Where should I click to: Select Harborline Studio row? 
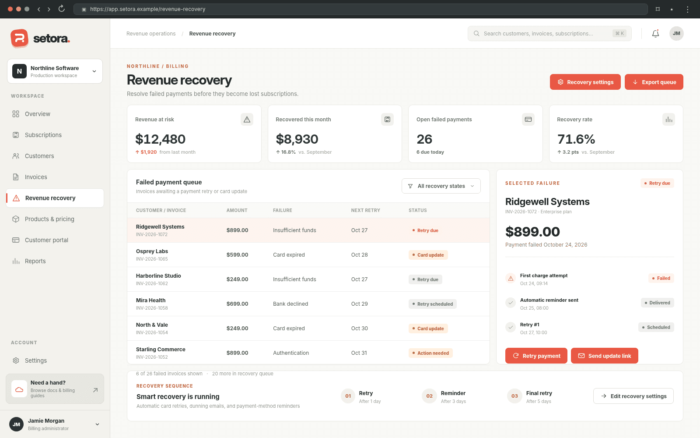pyautogui.click(x=308, y=279)
